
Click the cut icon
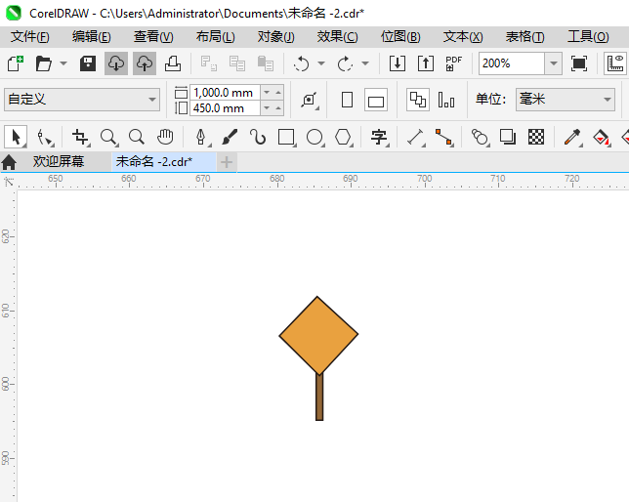coord(209,63)
